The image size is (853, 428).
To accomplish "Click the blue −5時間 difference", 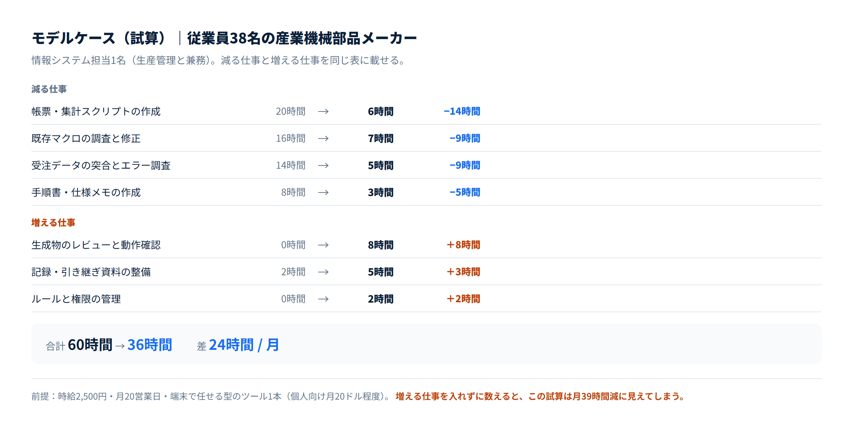I will pyautogui.click(x=465, y=193).
